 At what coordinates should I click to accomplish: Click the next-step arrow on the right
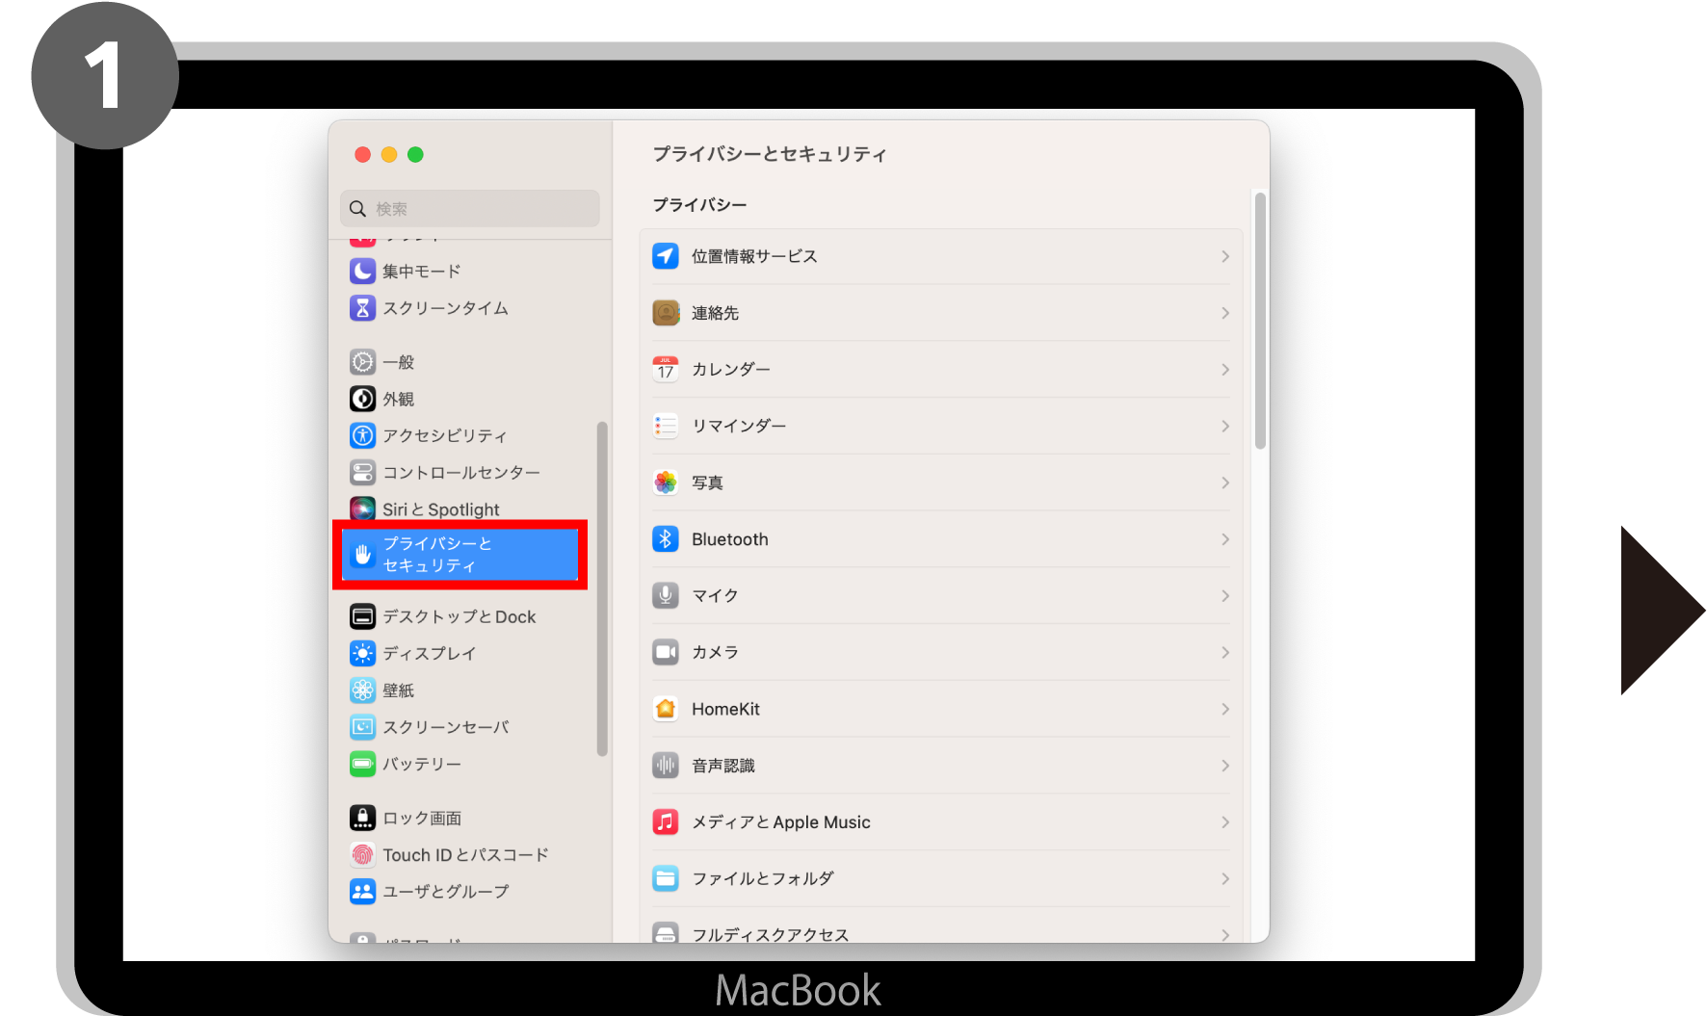click(1659, 610)
